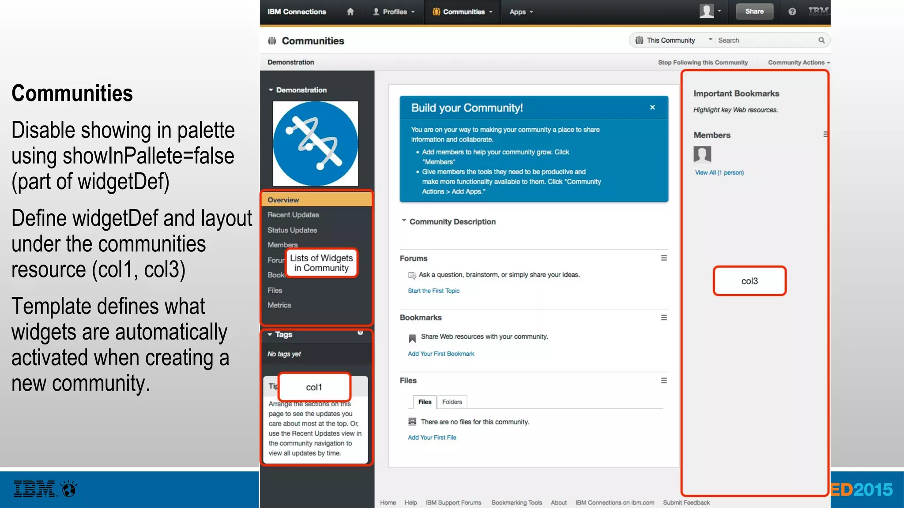
Task: Open Status Updates in sidebar
Action: pos(292,230)
